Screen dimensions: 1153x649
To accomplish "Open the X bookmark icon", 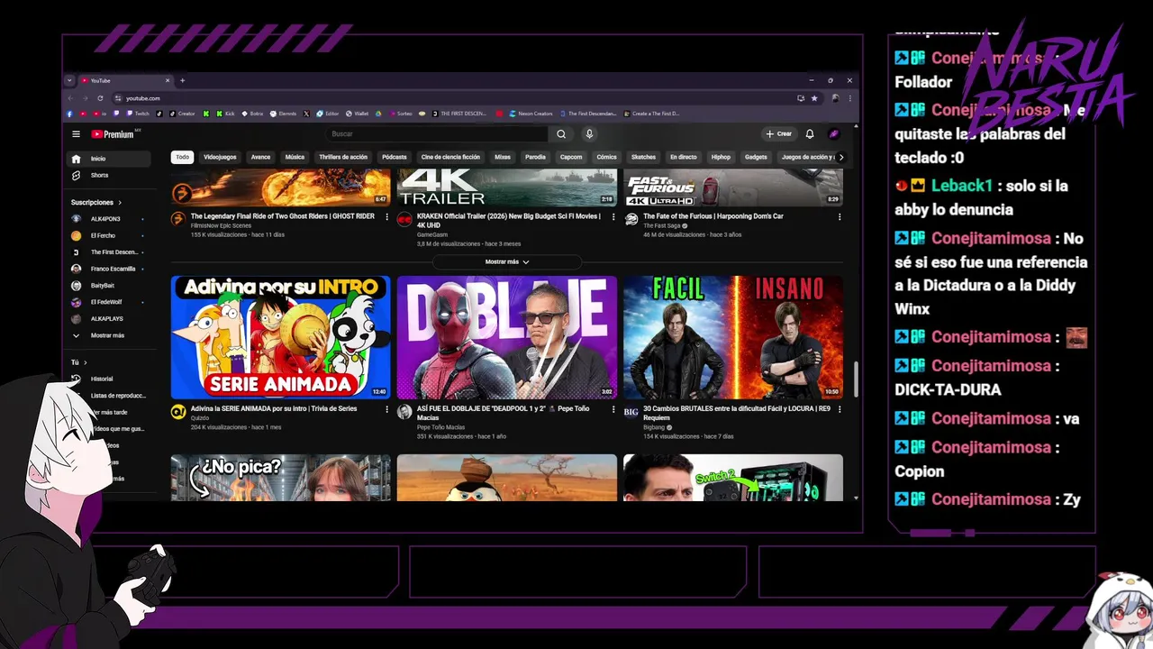I will point(306,114).
